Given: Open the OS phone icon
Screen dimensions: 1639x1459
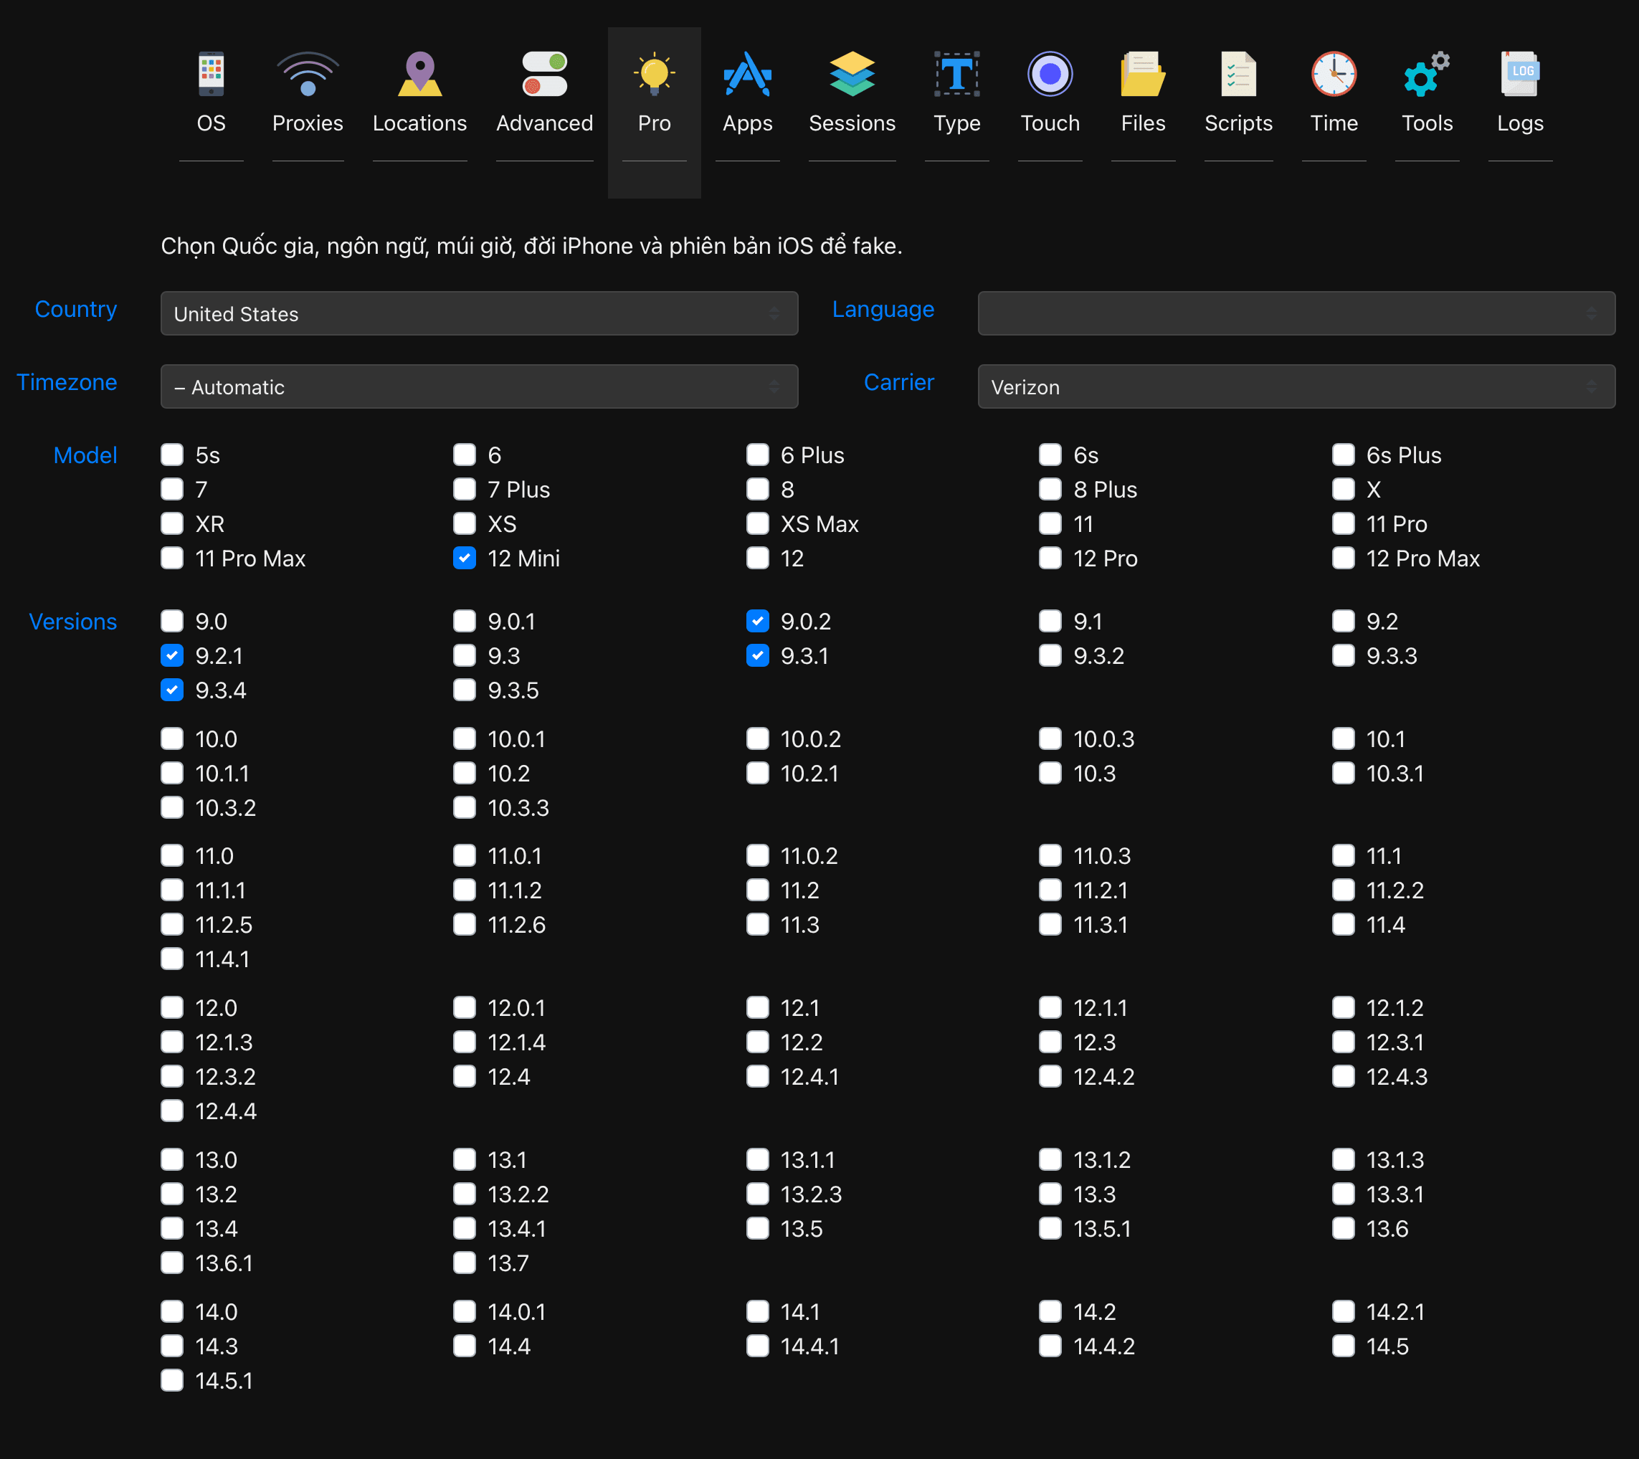Looking at the screenshot, I should (211, 74).
